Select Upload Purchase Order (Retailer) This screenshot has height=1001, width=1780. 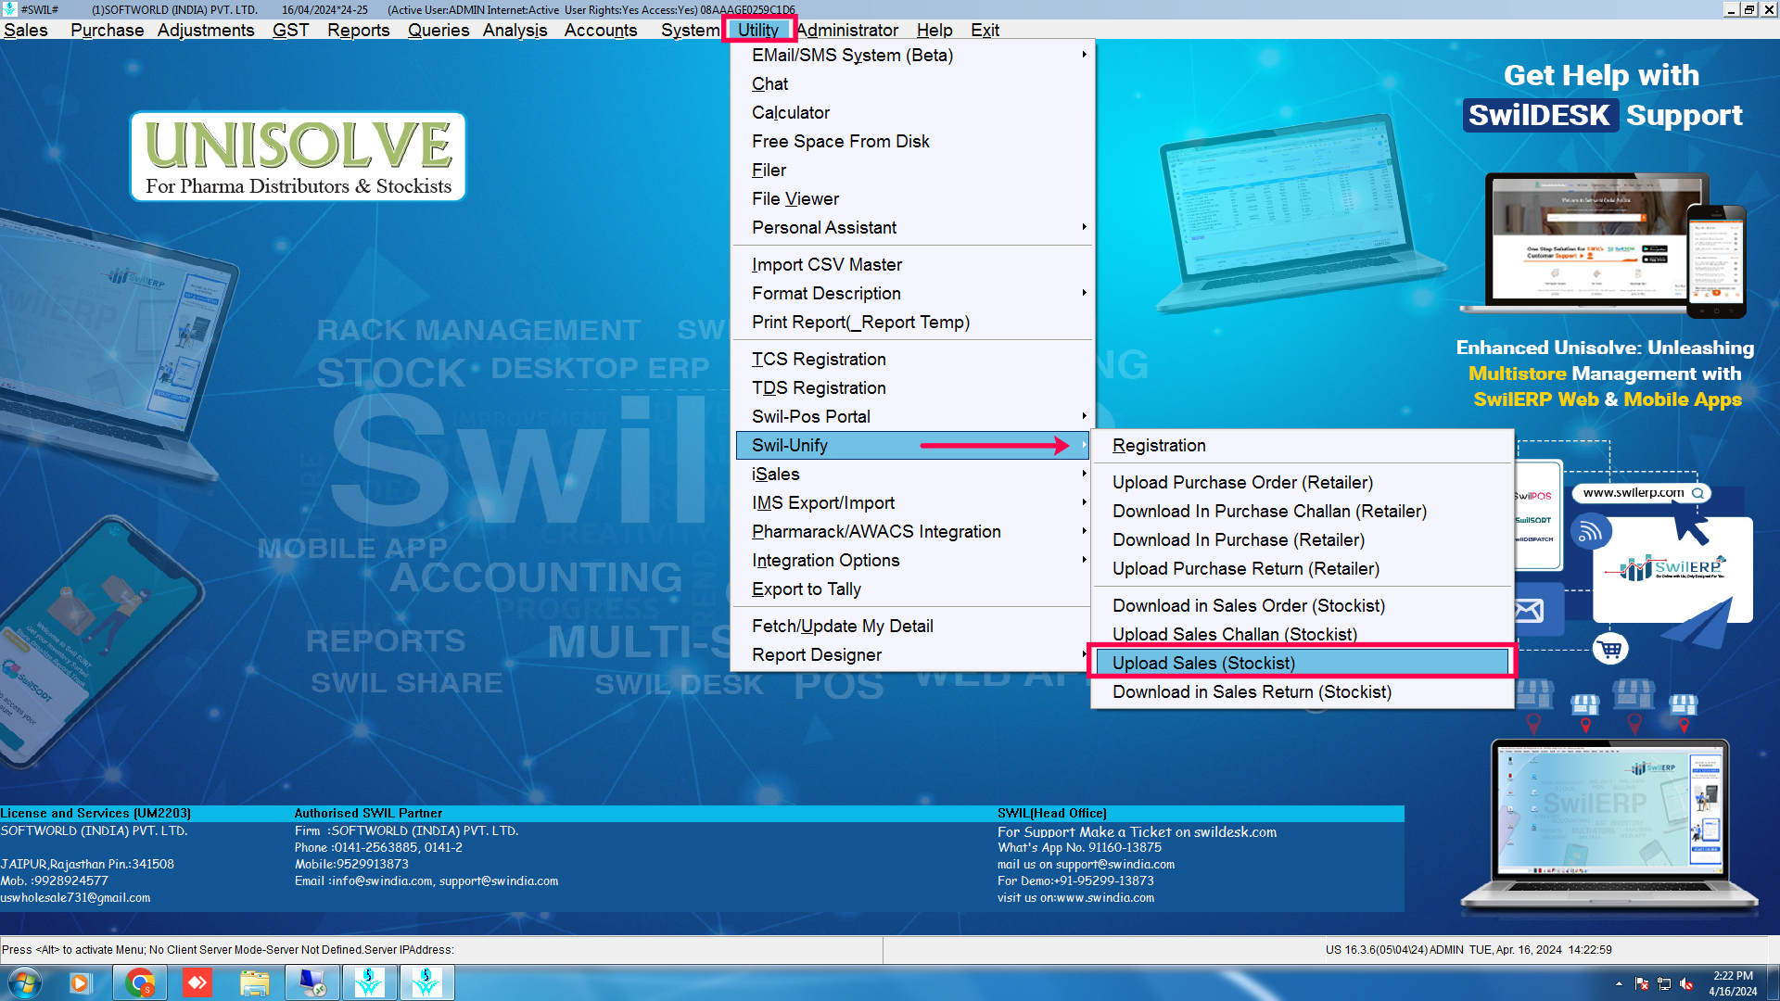(x=1303, y=482)
